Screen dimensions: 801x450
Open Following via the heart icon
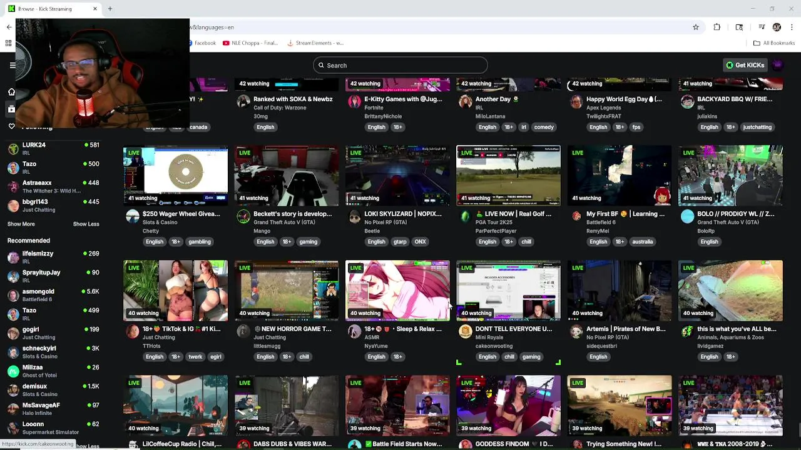(x=11, y=126)
